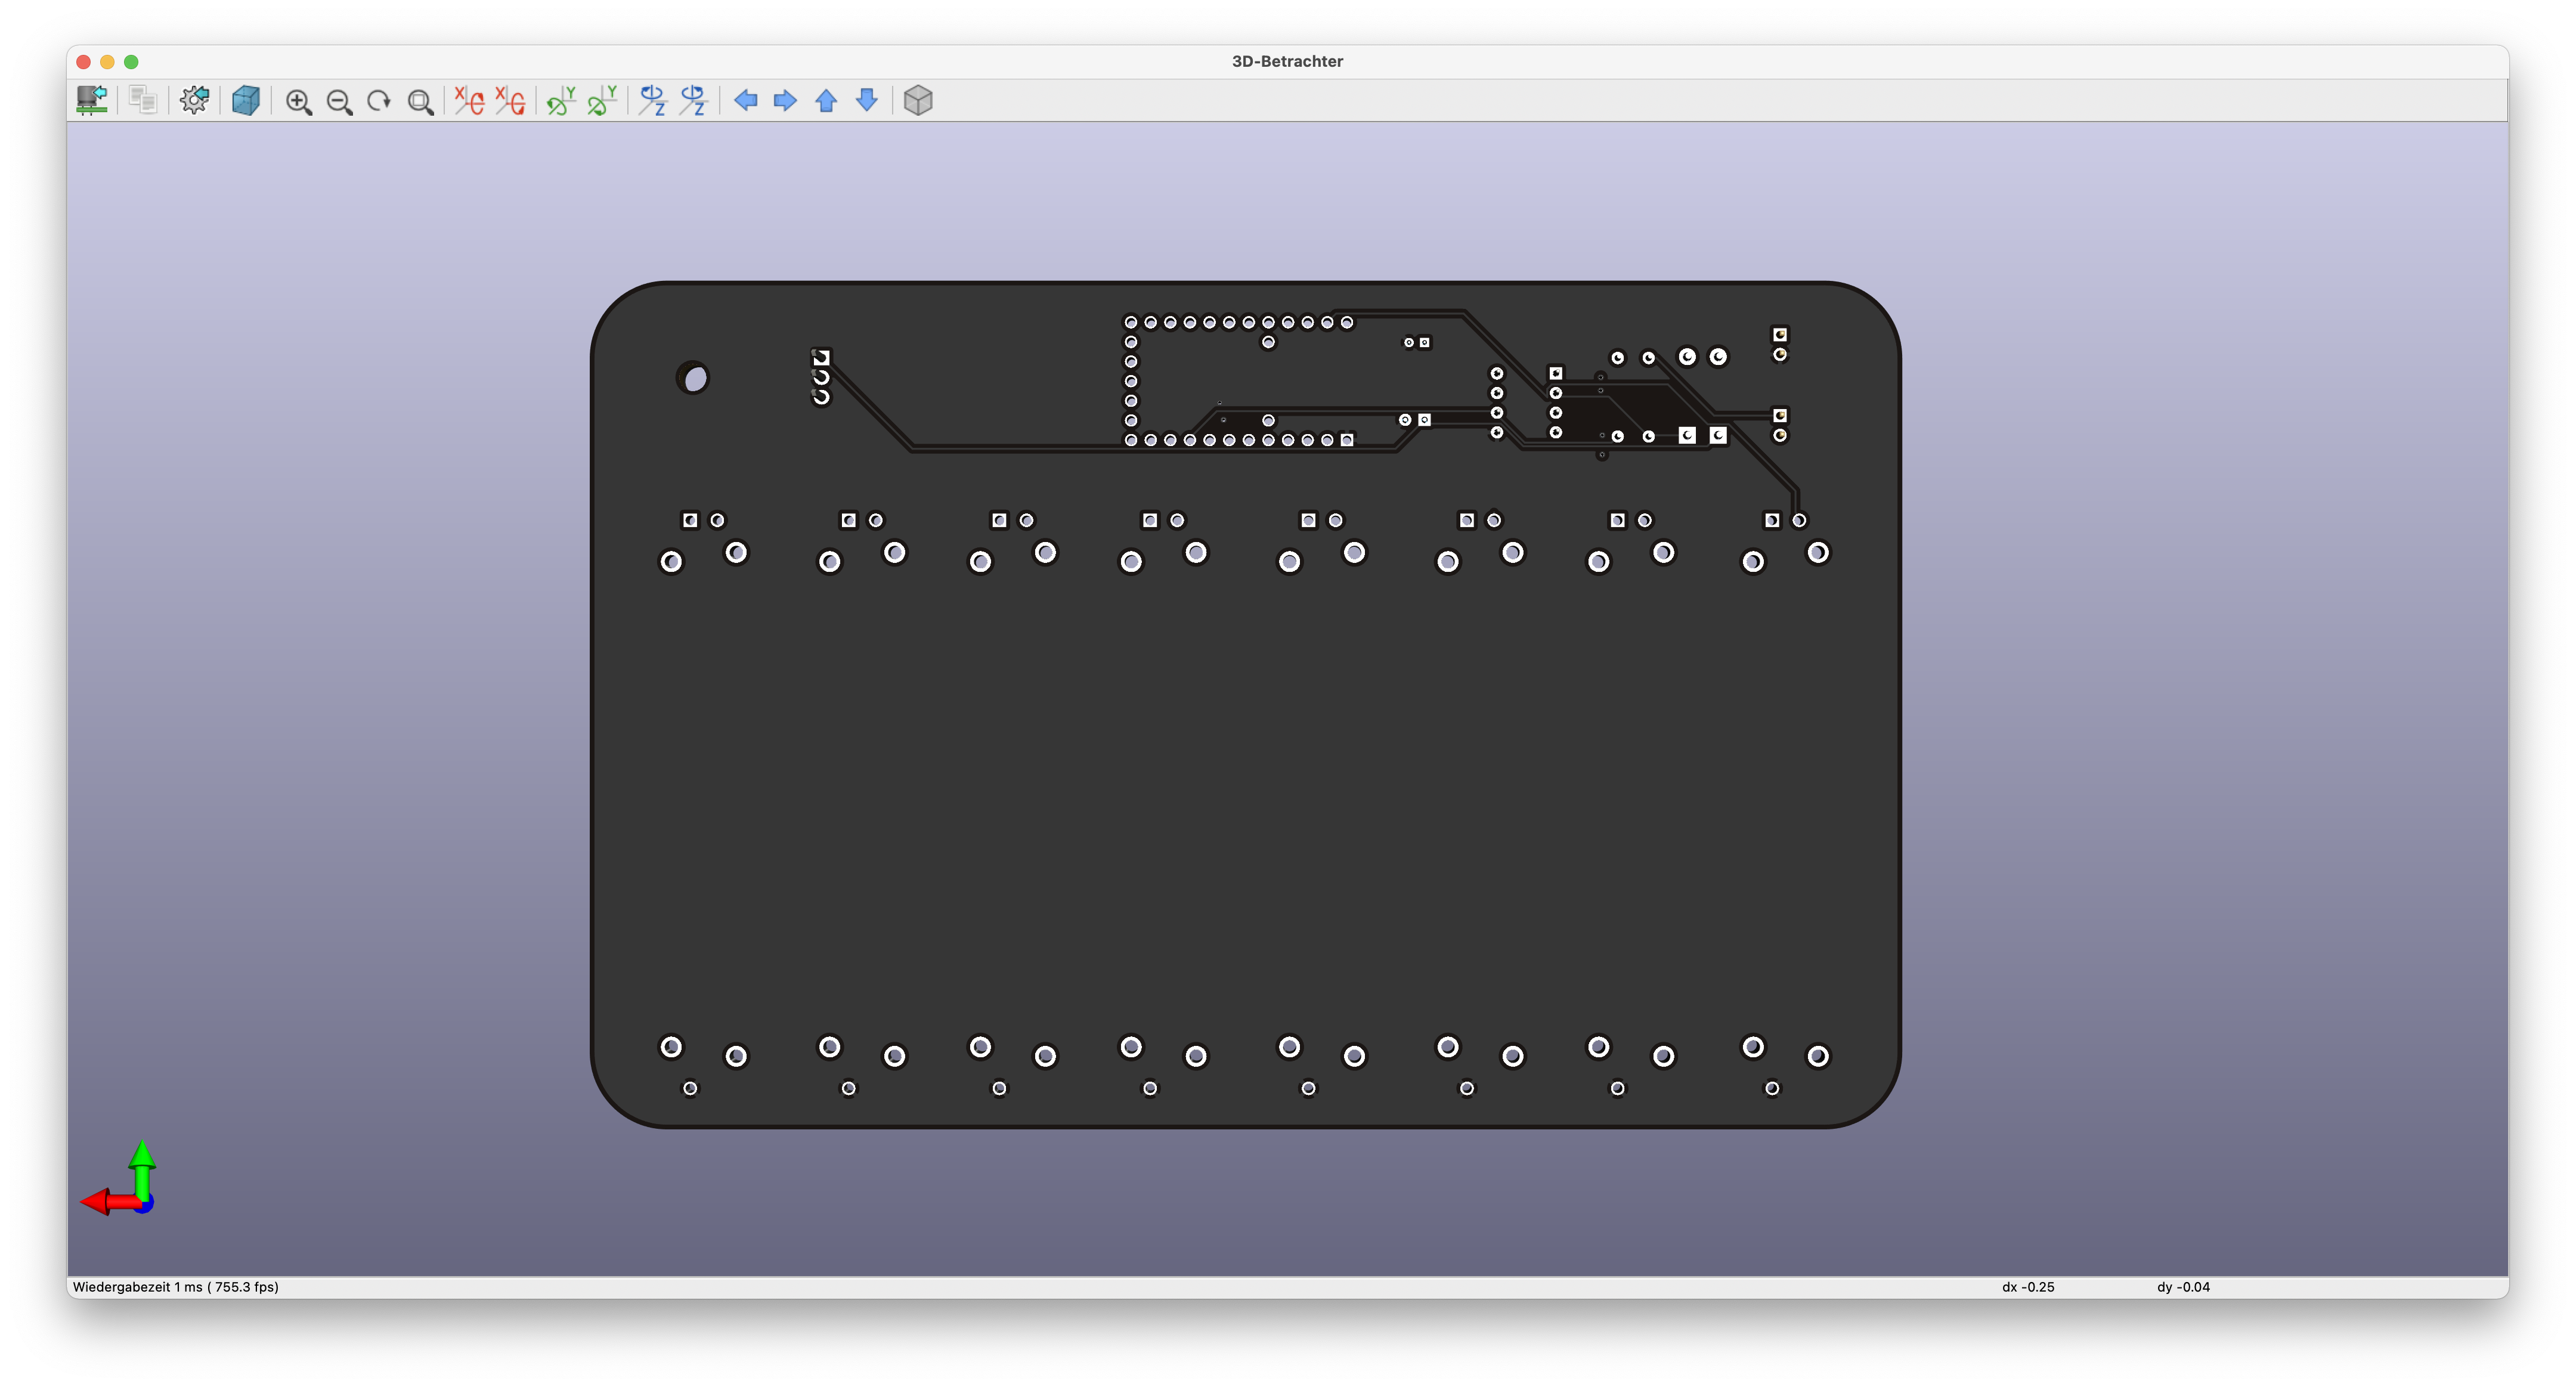The height and width of the screenshot is (1387, 2576).
Task: Zoom in with plus magnifier
Action: [x=298, y=101]
